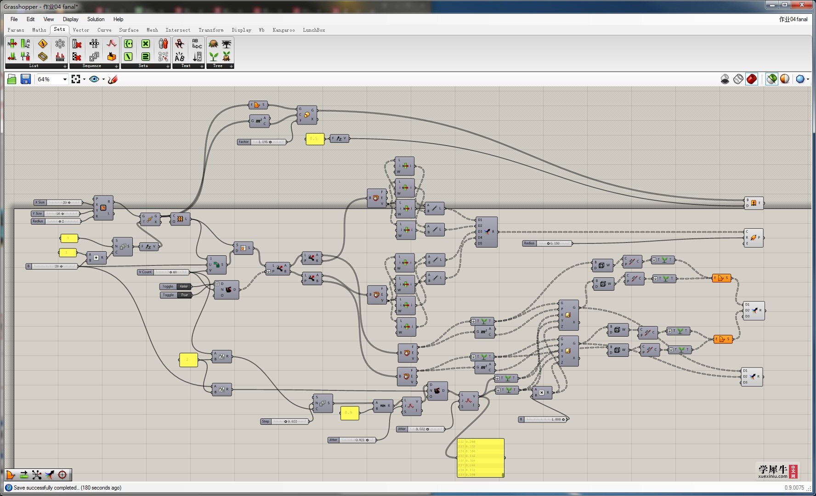Image resolution: width=816 pixels, height=496 pixels.
Task: Select the cat-in-box Random component icon
Action: click(x=112, y=56)
